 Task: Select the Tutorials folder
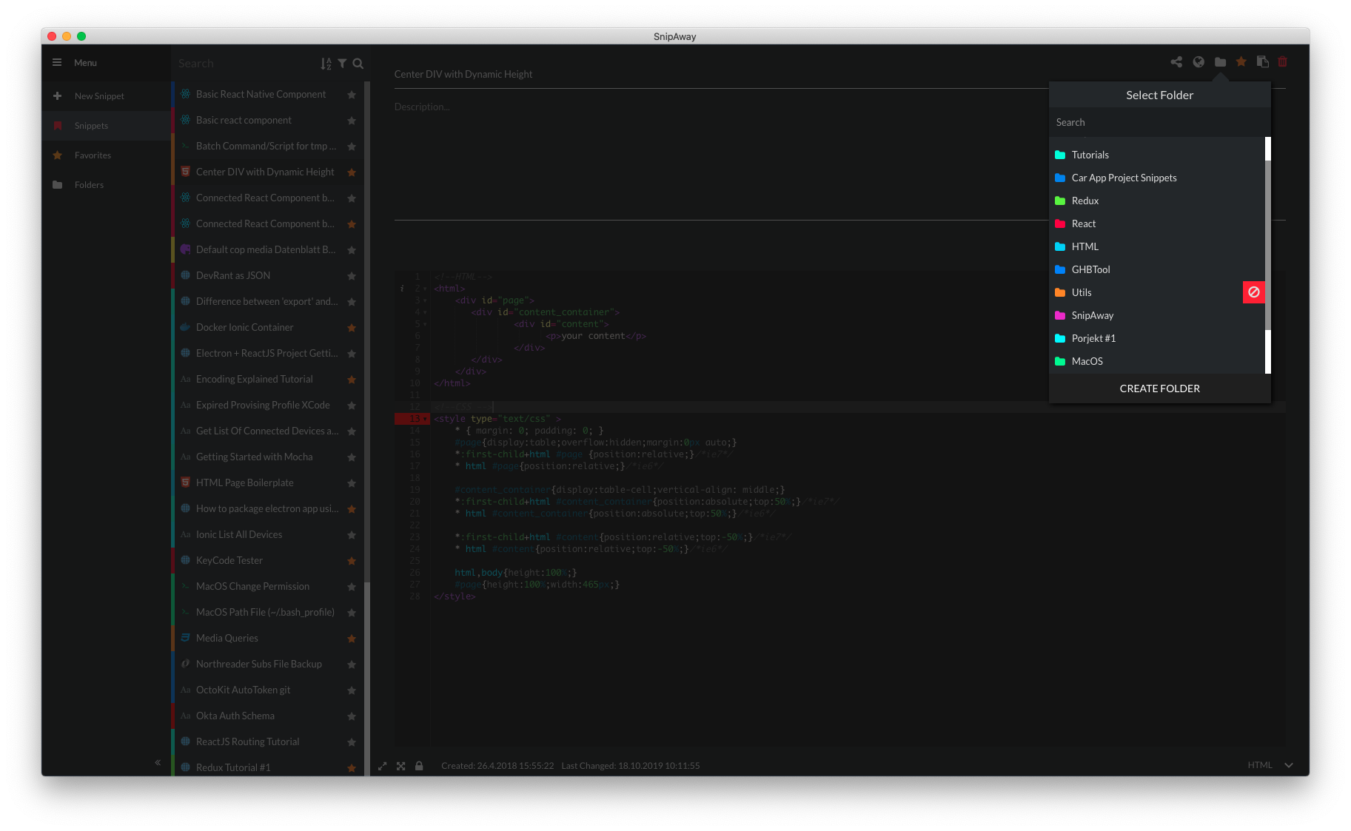point(1156,155)
